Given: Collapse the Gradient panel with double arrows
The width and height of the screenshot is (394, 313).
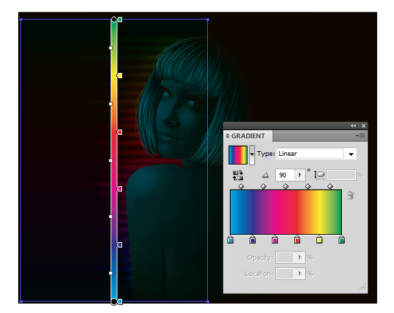Looking at the screenshot, I should 354,125.
